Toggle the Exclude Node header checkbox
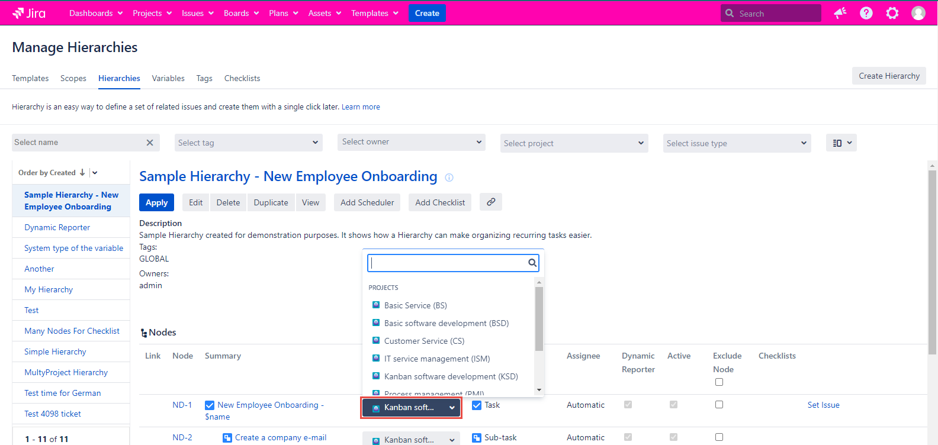The image size is (938, 445). (719, 382)
